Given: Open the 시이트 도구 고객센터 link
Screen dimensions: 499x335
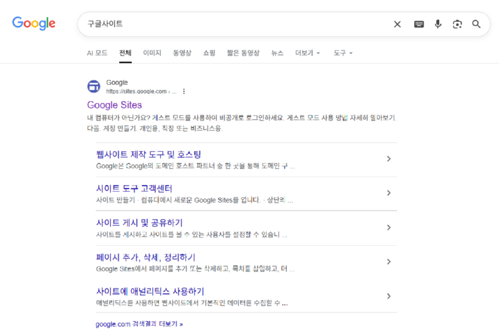Looking at the screenshot, I should [x=134, y=188].
